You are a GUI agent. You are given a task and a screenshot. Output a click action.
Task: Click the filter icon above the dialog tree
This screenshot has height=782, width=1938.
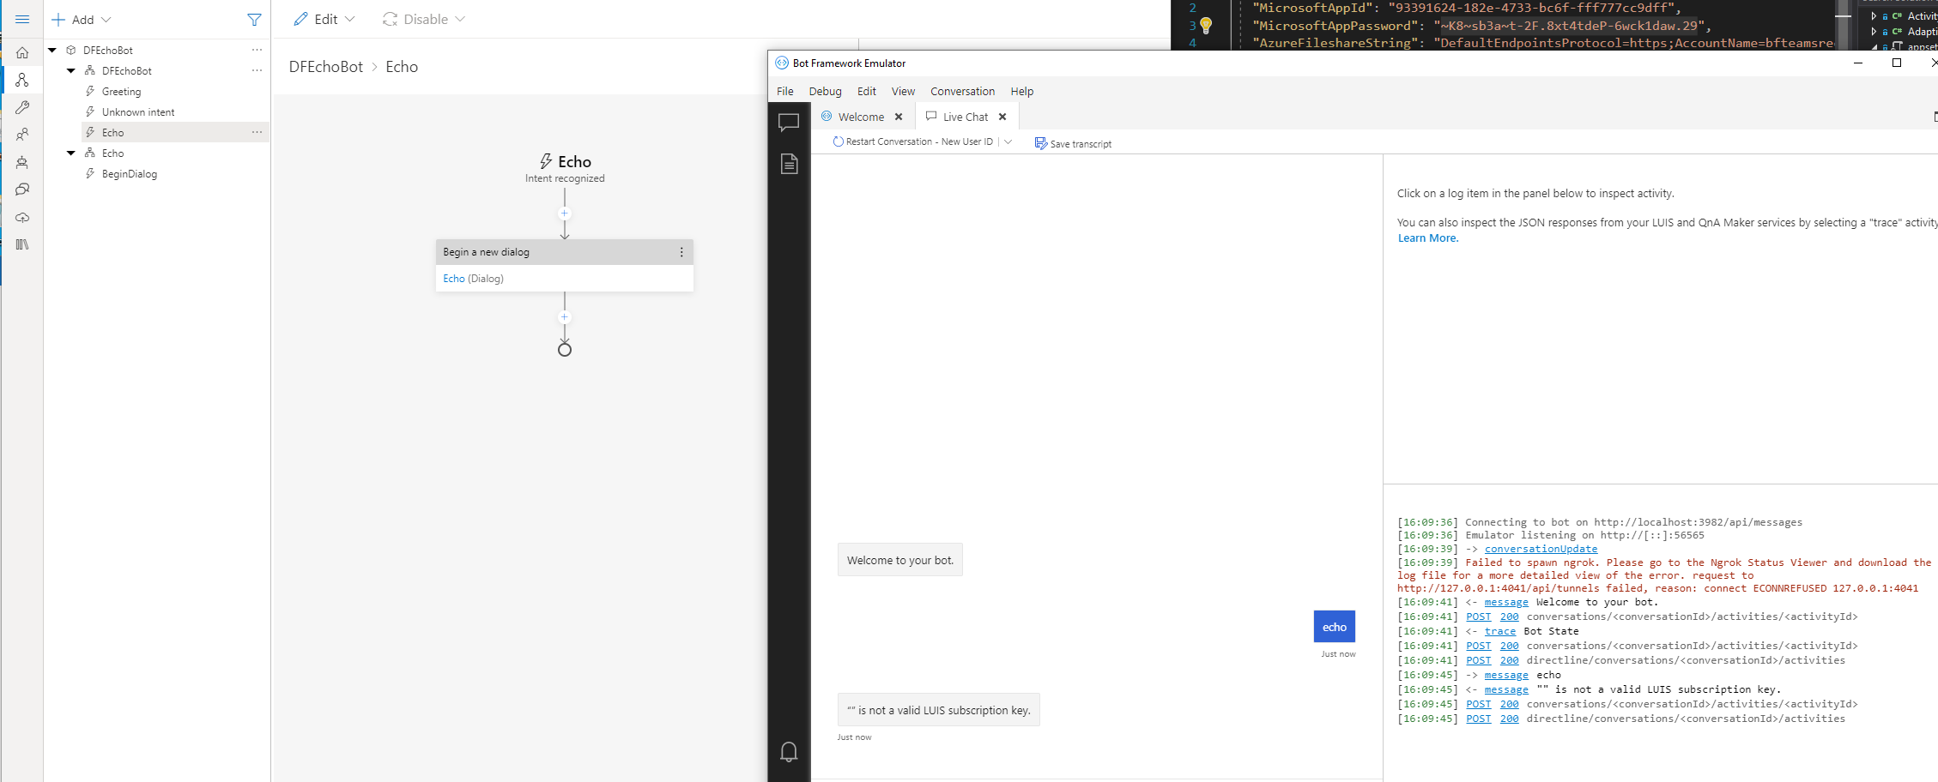(x=254, y=19)
